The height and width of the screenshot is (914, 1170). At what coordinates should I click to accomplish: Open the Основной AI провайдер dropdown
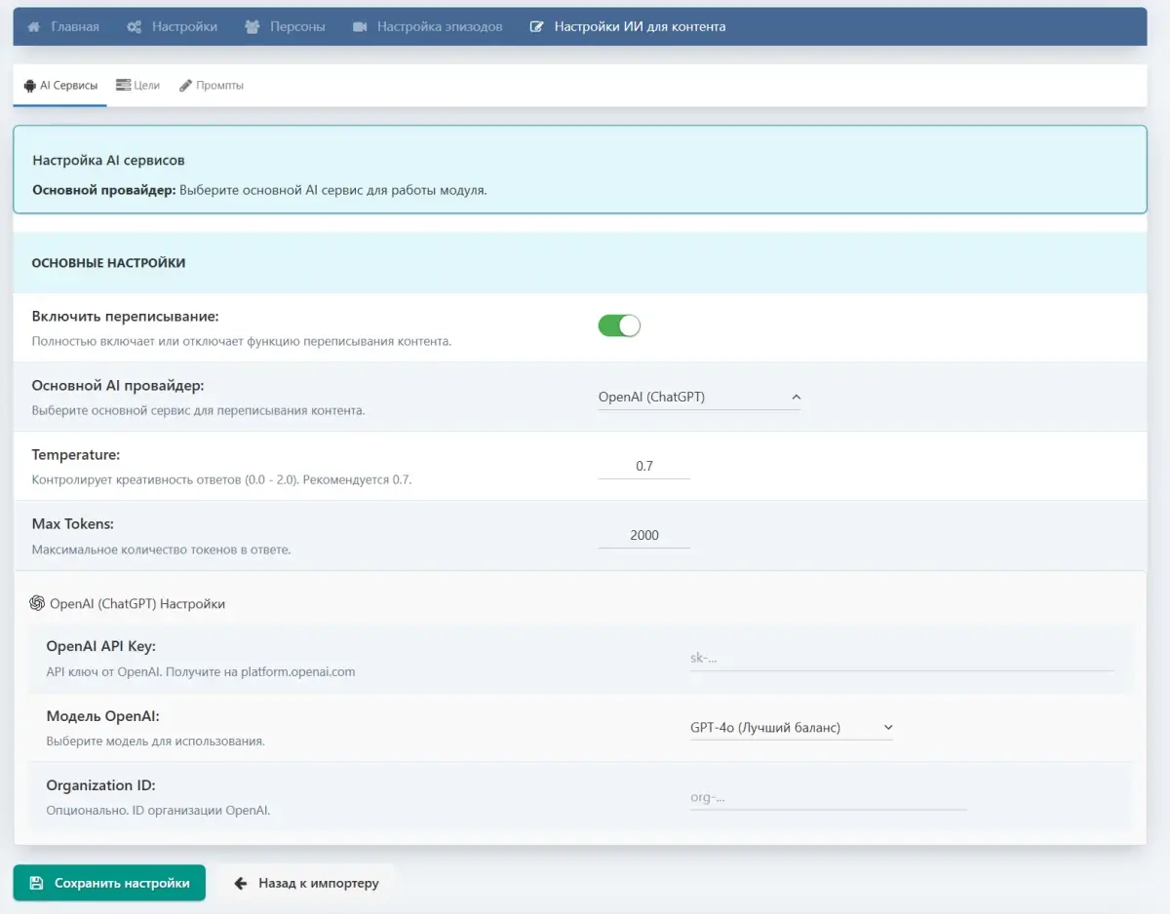pyautogui.click(x=699, y=397)
